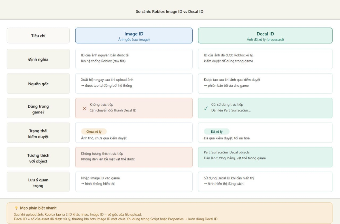The height and width of the screenshot is (224, 340).
Task: Click the "Đã xử lý" badge
Action: coord(216,132)
